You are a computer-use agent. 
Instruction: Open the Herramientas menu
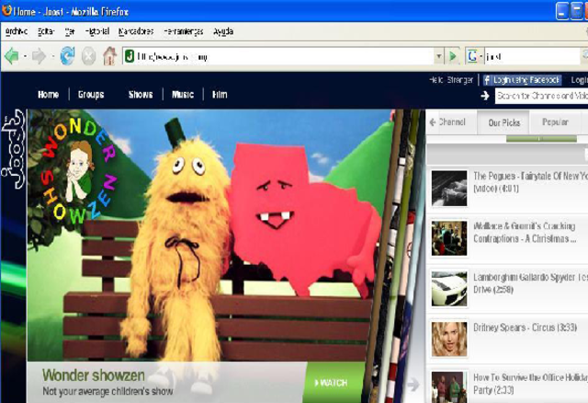pos(184,31)
